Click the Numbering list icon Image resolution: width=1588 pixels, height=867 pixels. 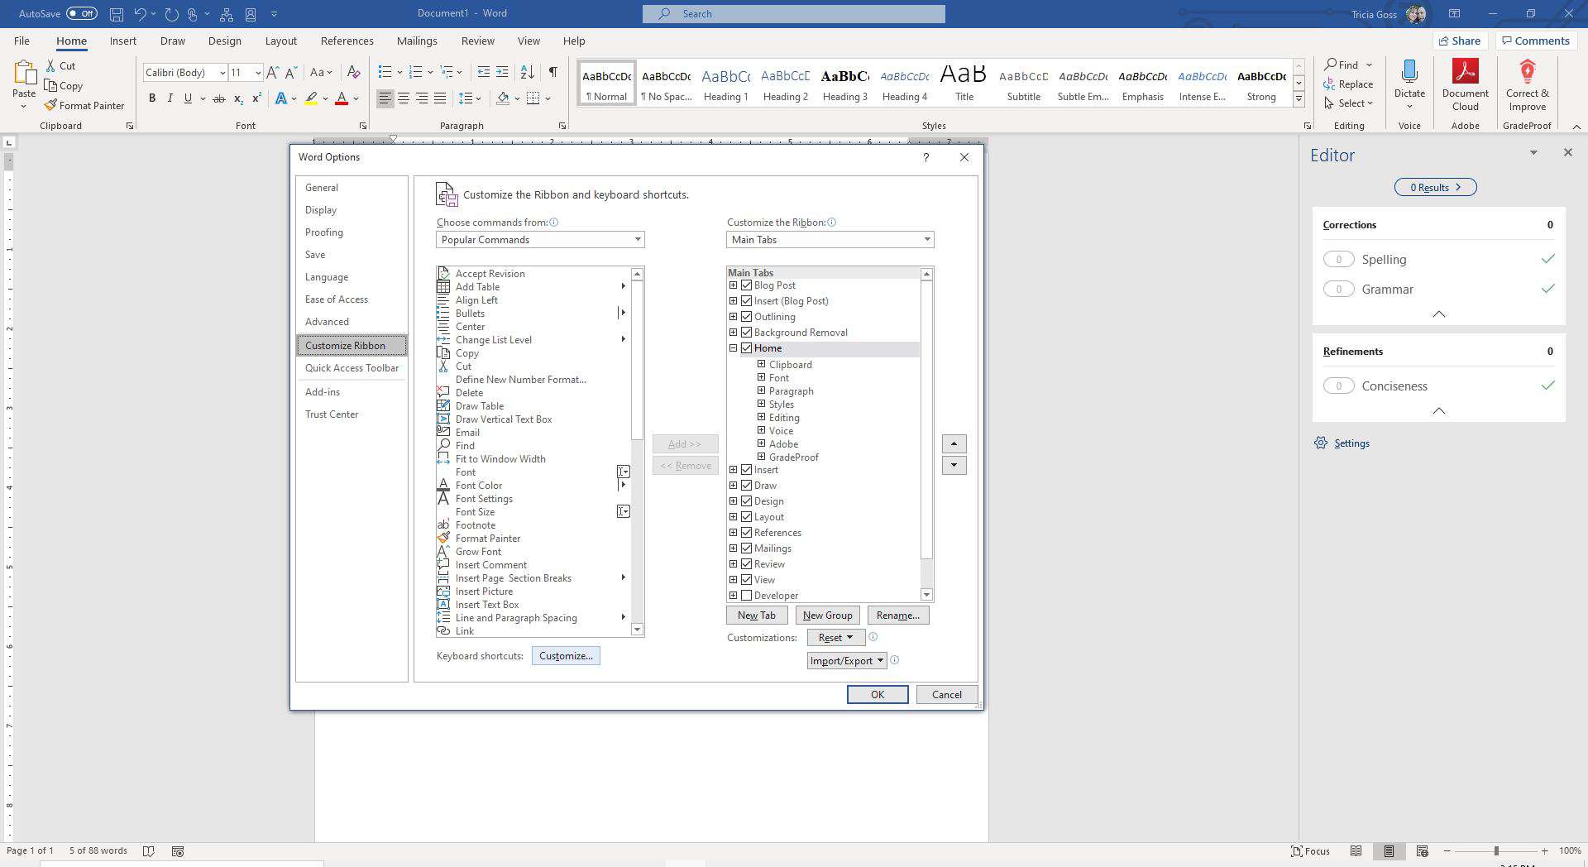pos(416,72)
